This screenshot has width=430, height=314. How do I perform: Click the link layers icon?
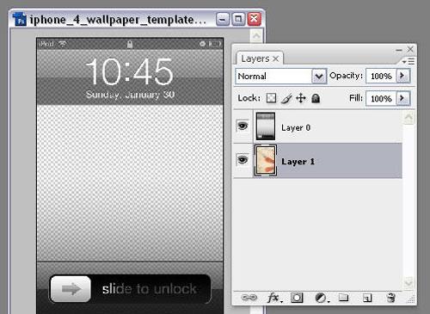[249, 298]
